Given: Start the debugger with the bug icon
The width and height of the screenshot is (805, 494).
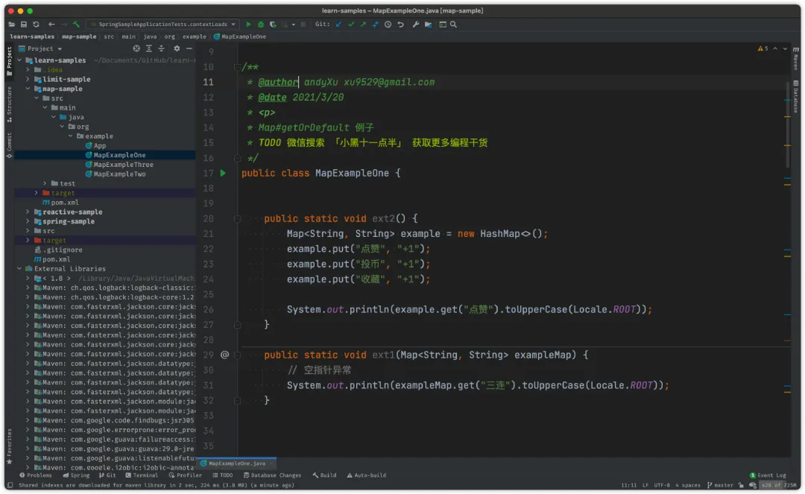Looking at the screenshot, I should [261, 25].
